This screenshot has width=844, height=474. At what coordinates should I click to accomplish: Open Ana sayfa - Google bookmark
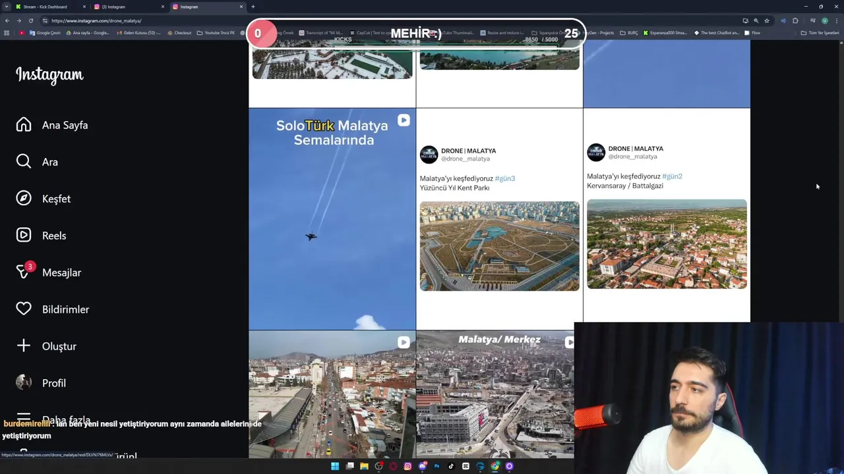pos(87,32)
